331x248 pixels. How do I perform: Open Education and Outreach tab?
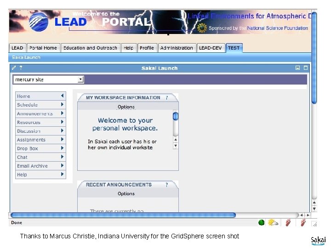point(91,48)
